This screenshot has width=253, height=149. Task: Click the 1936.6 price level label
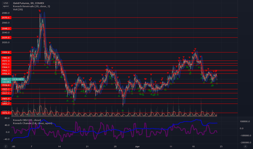tap(6, 85)
